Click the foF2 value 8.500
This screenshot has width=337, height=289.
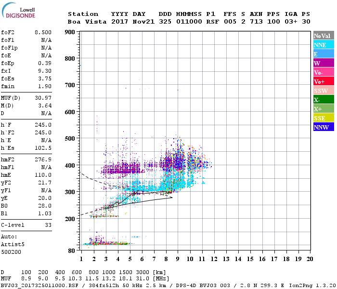[43, 33]
